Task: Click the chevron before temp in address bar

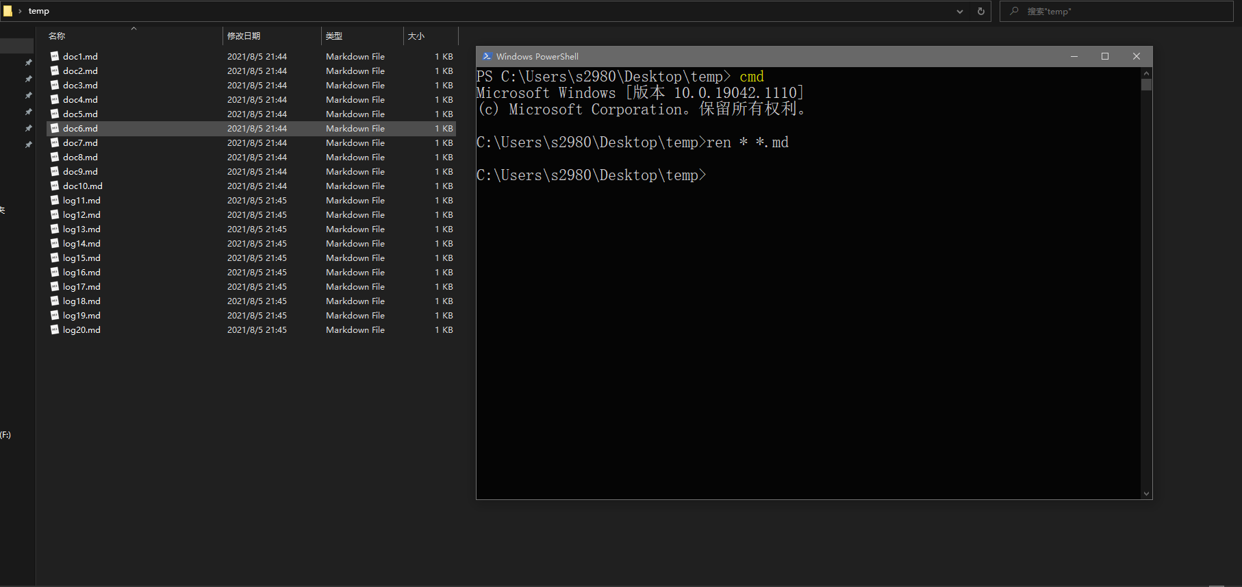Action: (x=20, y=11)
